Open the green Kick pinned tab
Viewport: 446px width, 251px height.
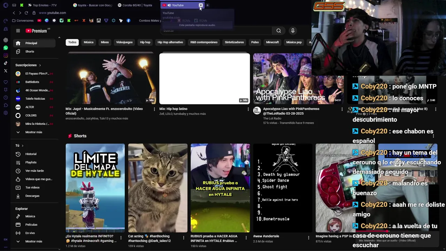click(22, 5)
